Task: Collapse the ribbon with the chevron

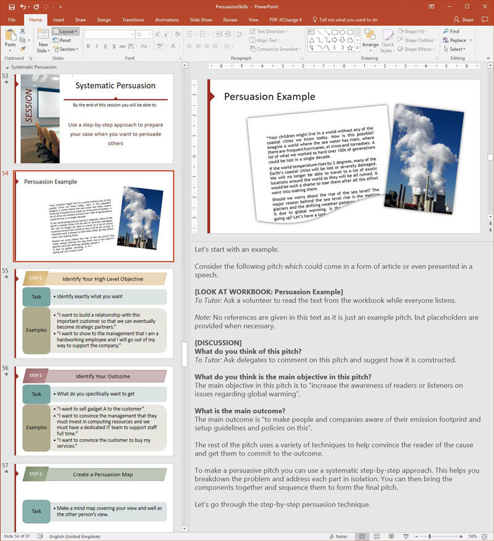Action: tap(488, 58)
